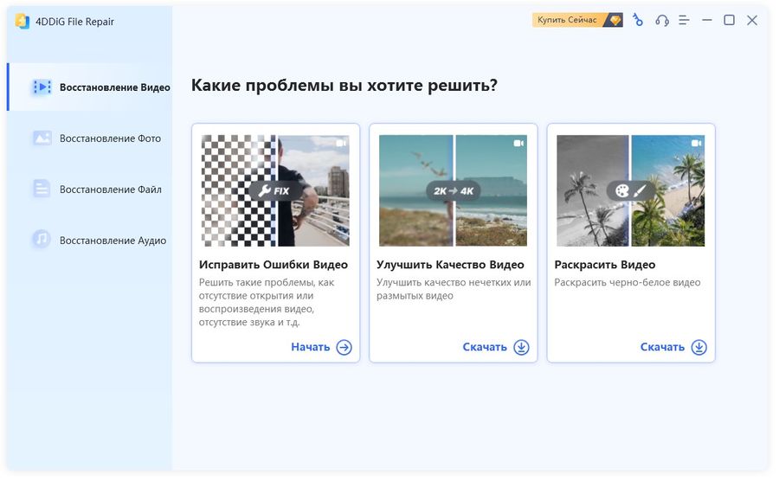The image size is (779, 482).
Task: Click the Какие проблемы вы хотите решить? heading
Action: coord(344,86)
